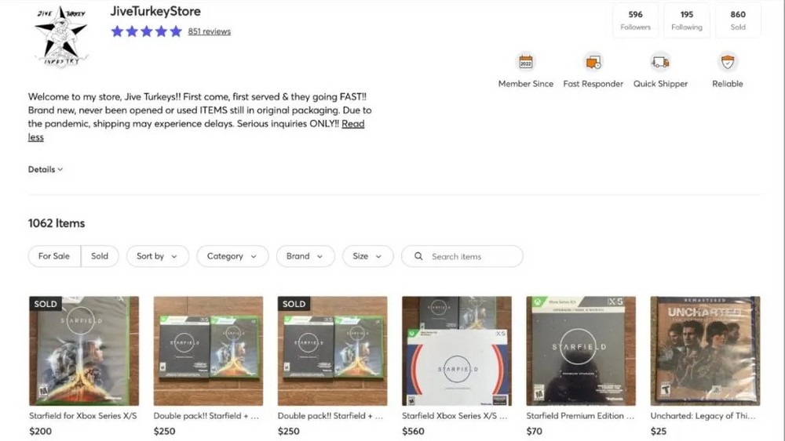This screenshot has height=441, width=785.
Task: Click the five-star rating icons
Action: coord(146,31)
